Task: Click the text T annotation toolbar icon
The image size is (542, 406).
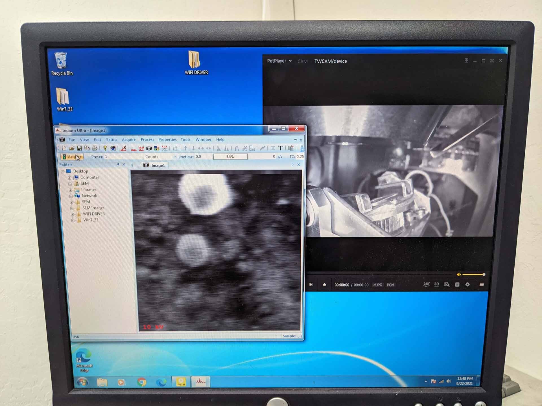Action: [280, 148]
